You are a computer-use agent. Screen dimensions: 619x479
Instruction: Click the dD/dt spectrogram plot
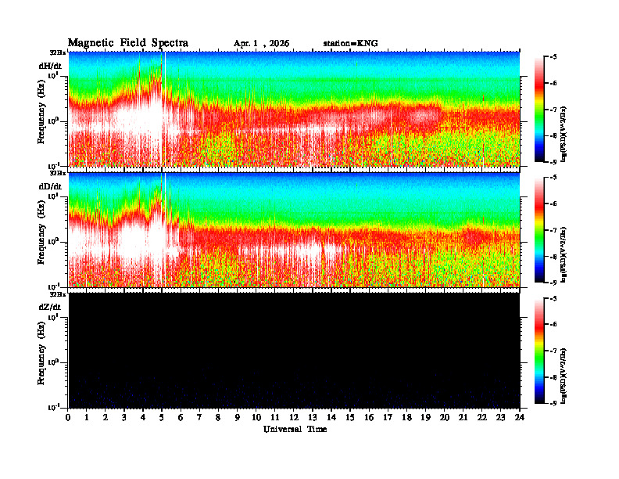[x=294, y=229]
